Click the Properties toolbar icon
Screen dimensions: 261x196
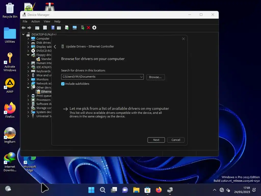[x=45, y=28]
